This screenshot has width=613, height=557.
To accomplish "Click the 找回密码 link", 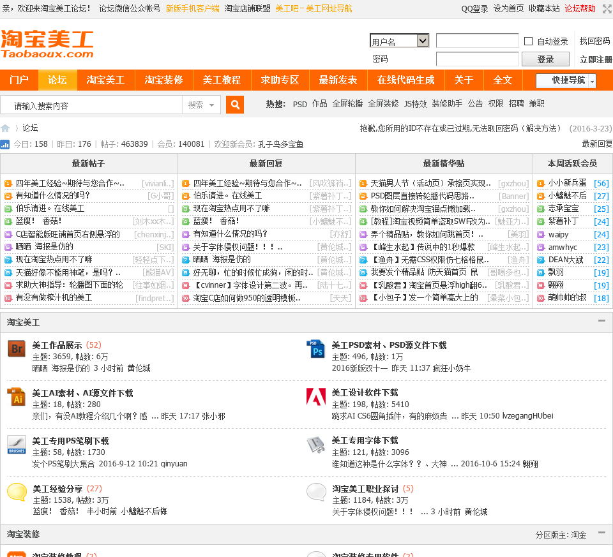I will pos(594,41).
